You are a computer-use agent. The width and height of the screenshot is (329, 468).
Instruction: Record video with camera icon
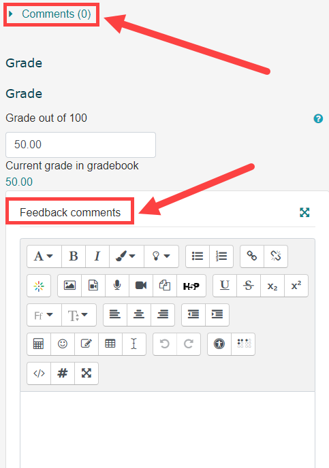click(141, 286)
